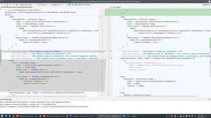Open the Do not ignore whitespace dropdown
Image resolution: width=211 pixels, height=118 pixels.
43,5
